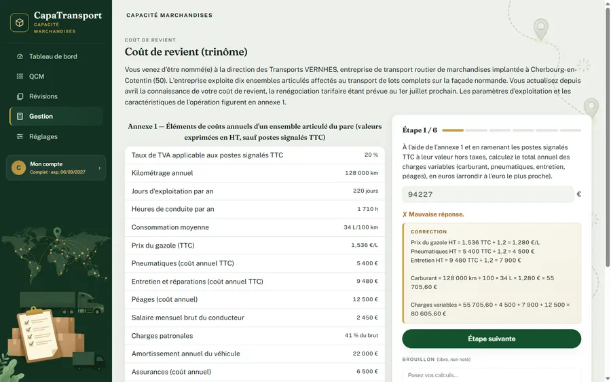This screenshot has width=611, height=382.
Task: Click the Révisions cards icon
Action: [x=20, y=96]
